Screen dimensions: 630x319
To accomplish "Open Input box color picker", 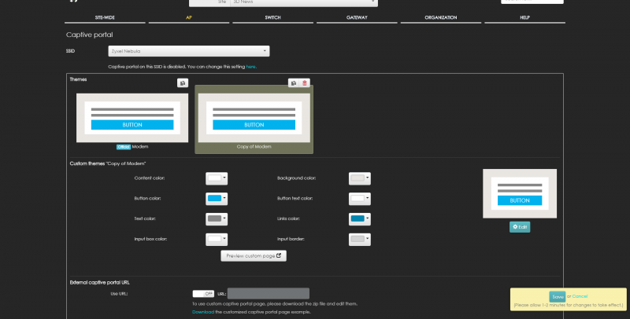I will [217, 239].
